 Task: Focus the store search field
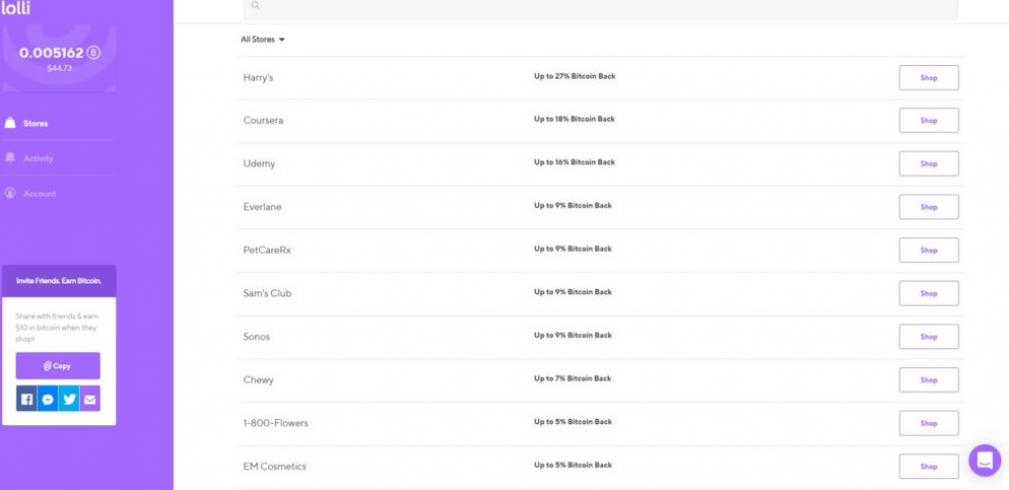600,8
